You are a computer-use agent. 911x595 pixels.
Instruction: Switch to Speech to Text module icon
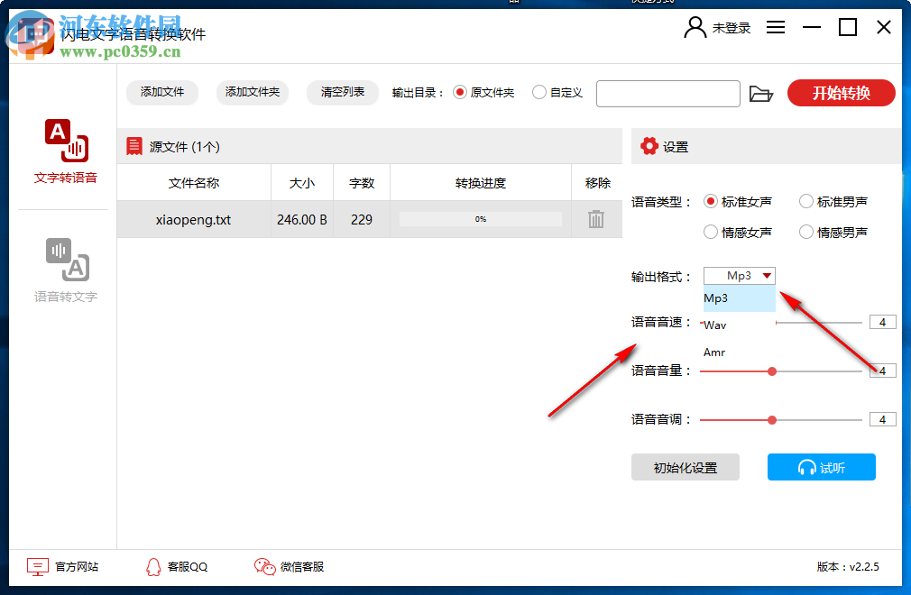click(68, 260)
